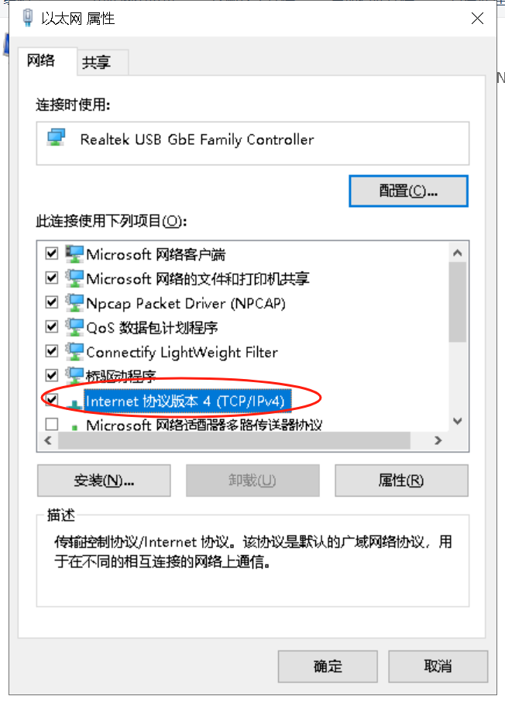Click the list scroll-down arrow

458,421
